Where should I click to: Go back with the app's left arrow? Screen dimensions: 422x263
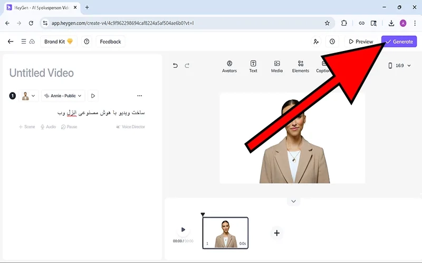click(x=11, y=42)
